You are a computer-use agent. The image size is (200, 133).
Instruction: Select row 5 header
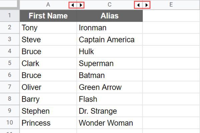[10, 63]
